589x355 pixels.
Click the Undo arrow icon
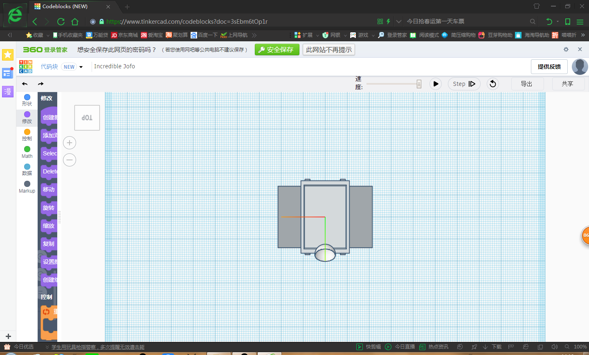tap(25, 84)
